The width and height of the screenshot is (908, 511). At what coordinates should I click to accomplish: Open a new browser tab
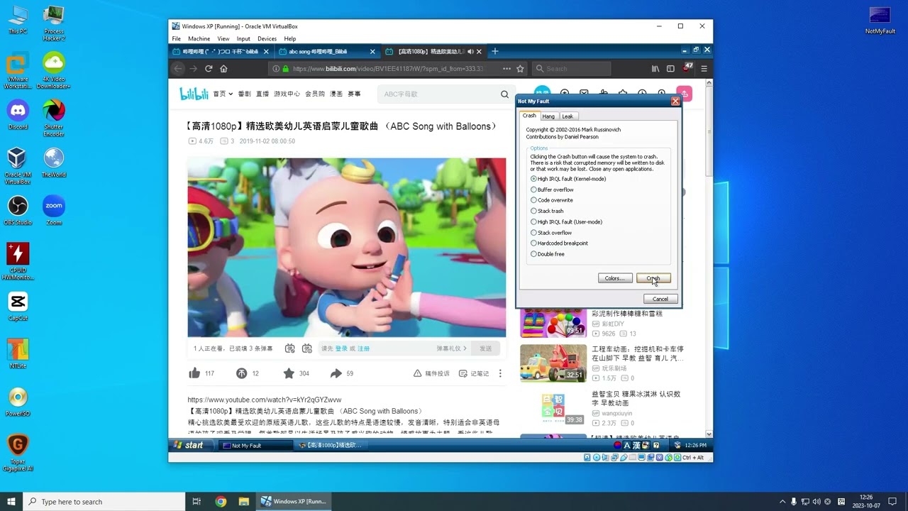point(495,51)
